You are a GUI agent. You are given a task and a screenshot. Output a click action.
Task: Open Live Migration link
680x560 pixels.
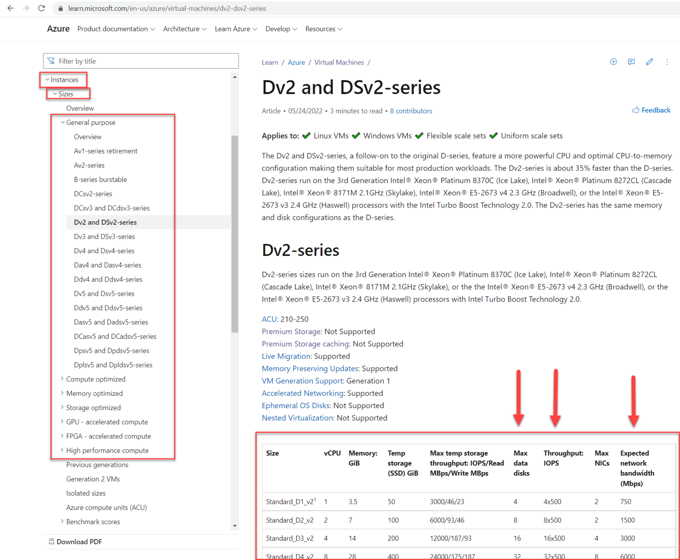click(x=286, y=356)
